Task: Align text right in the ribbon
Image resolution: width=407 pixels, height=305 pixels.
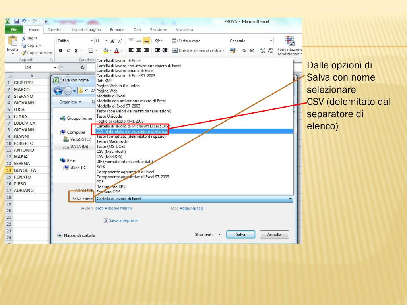Action: click(147, 50)
